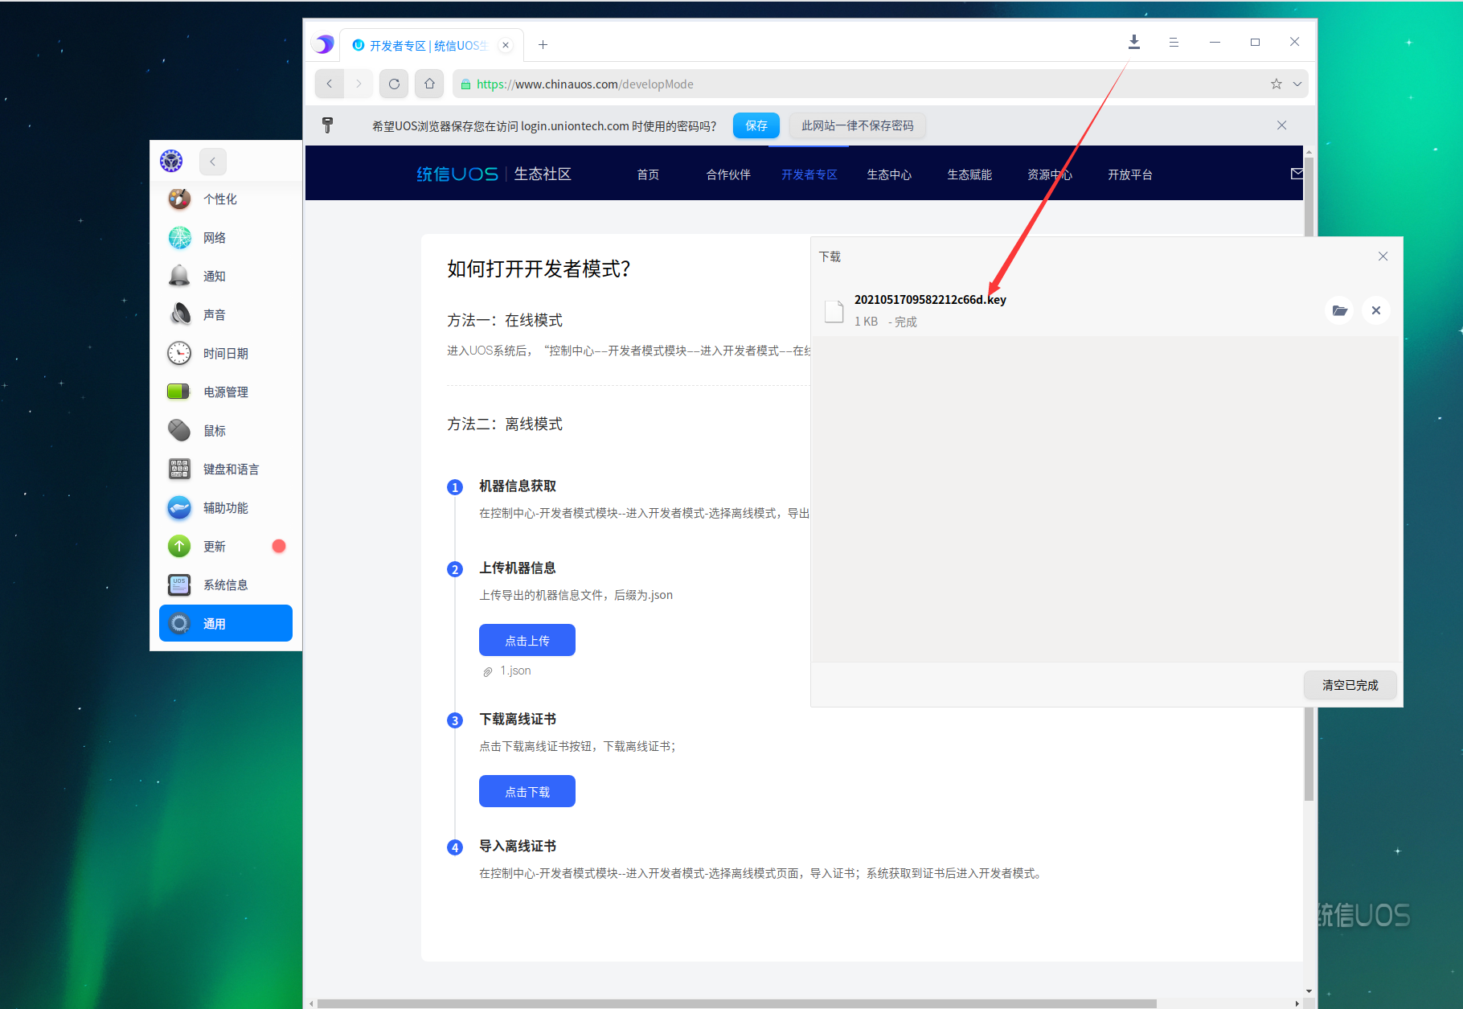Image resolution: width=1463 pixels, height=1009 pixels.
Task: Click the Control Center back arrow
Action: [213, 162]
